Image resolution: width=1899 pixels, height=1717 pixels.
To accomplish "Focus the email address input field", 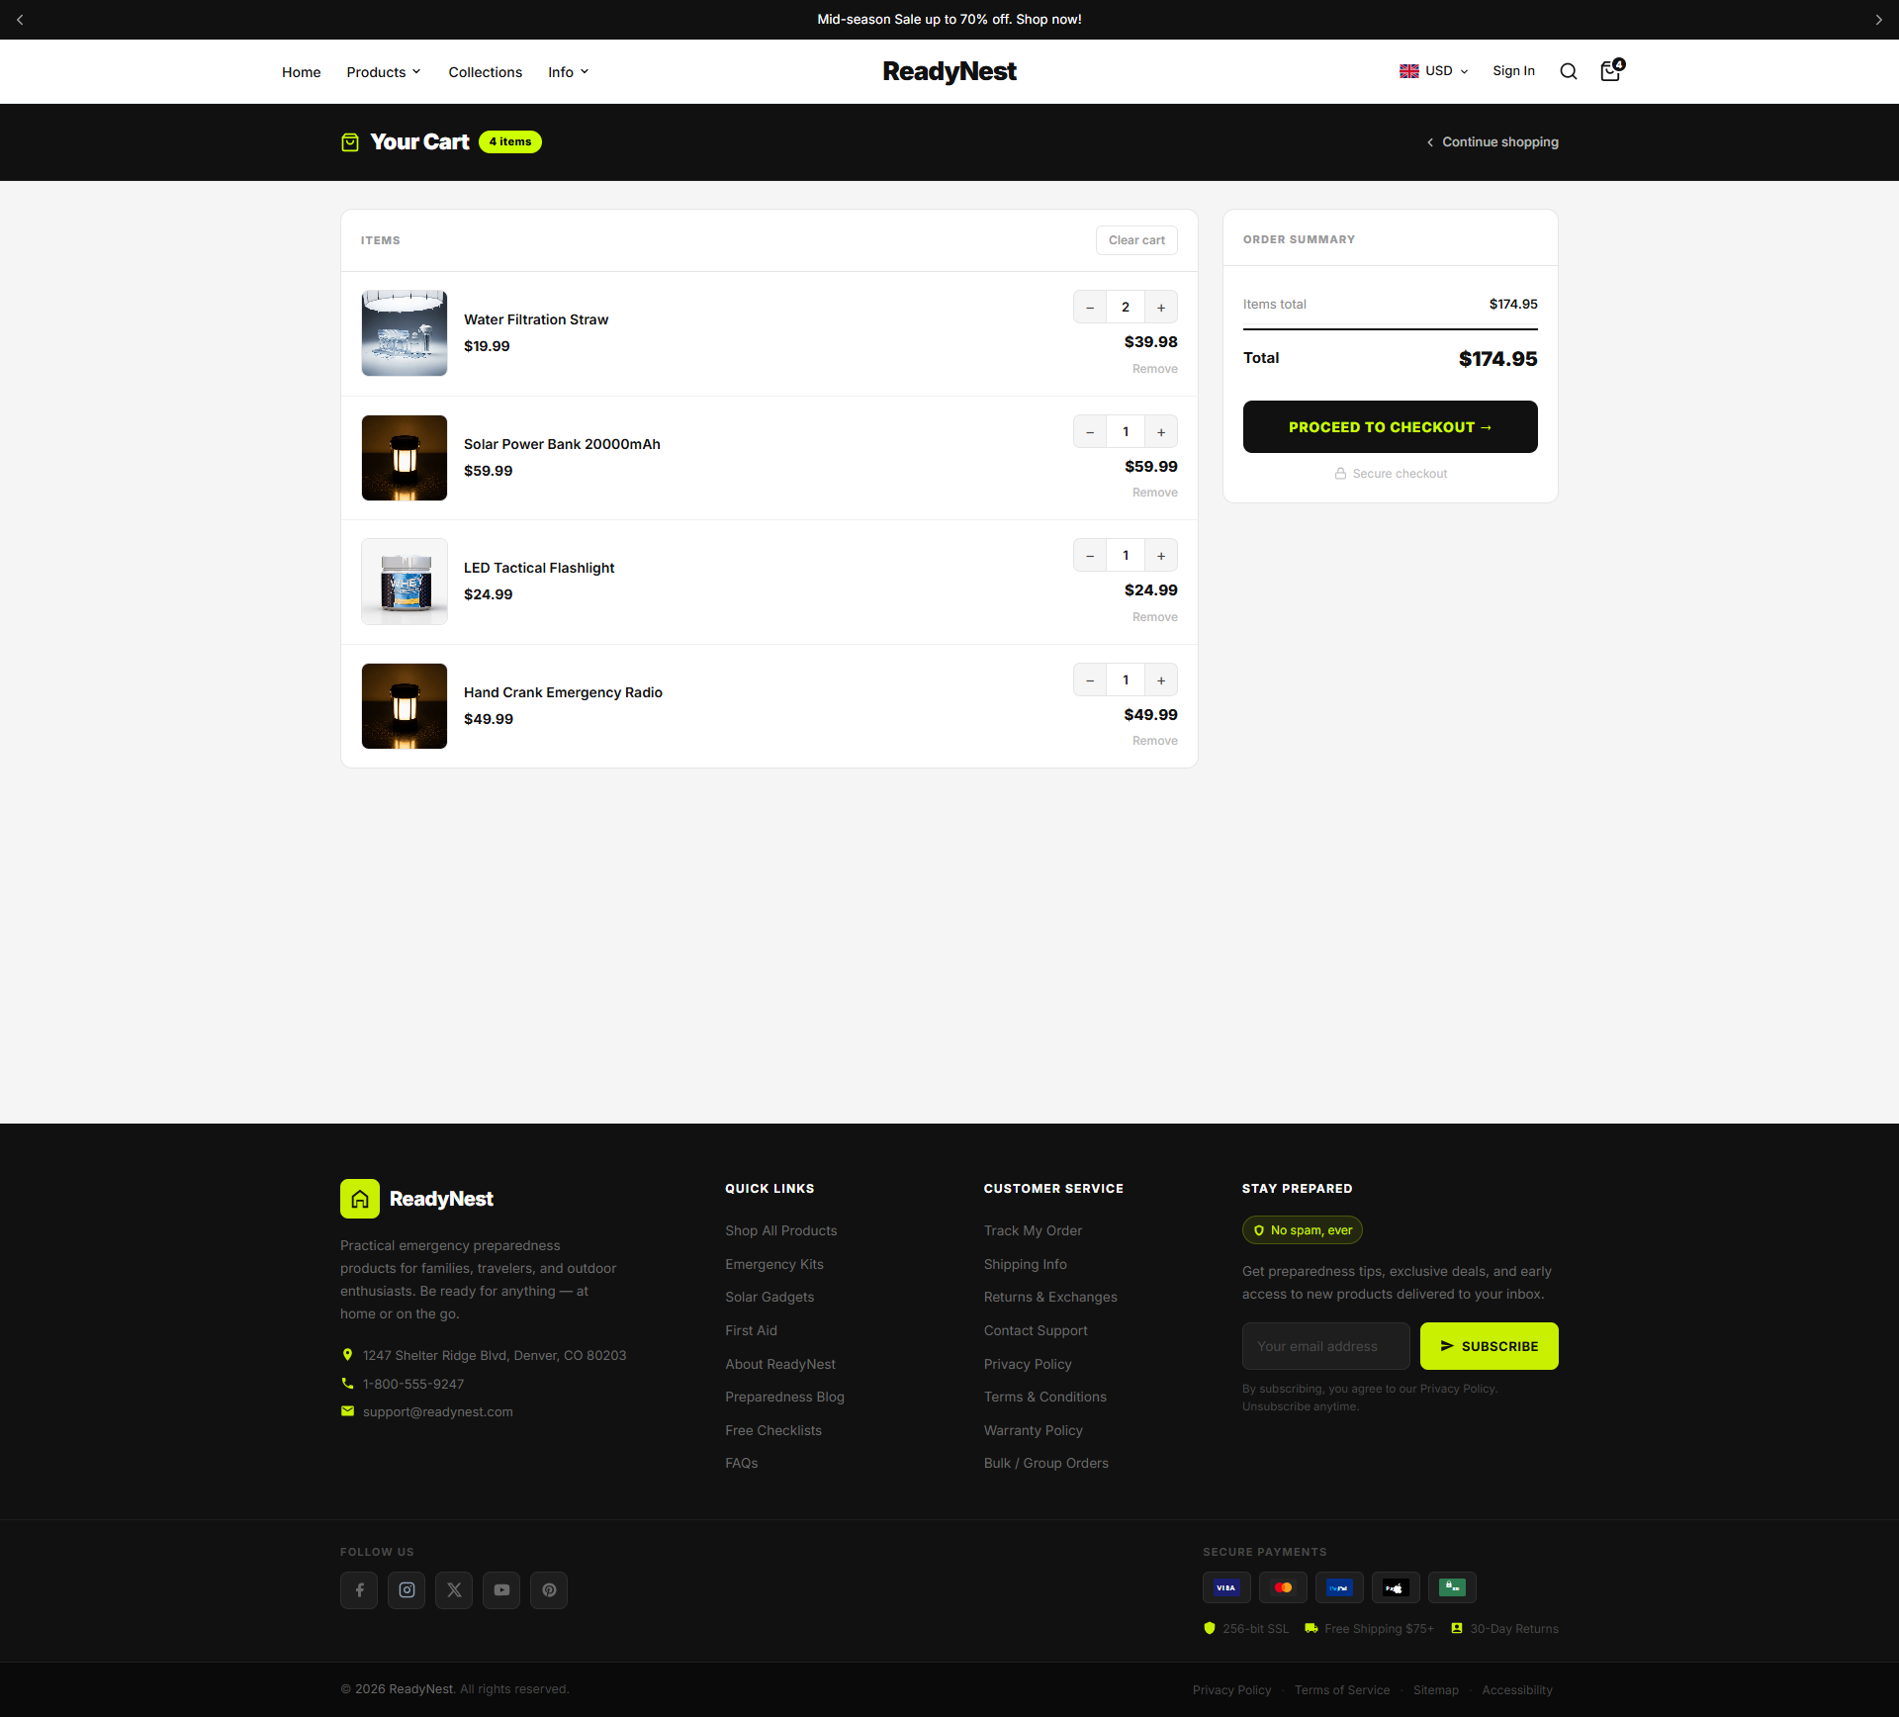I will click(1325, 1346).
